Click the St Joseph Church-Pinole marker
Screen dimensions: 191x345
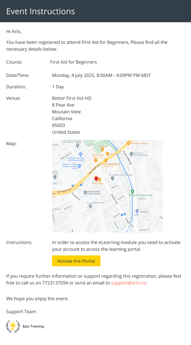pos(112,178)
